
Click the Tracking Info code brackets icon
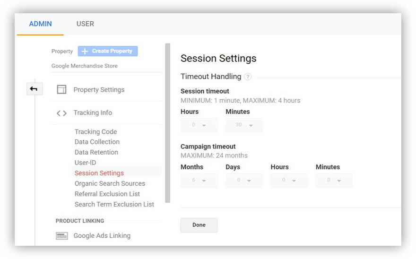61,113
